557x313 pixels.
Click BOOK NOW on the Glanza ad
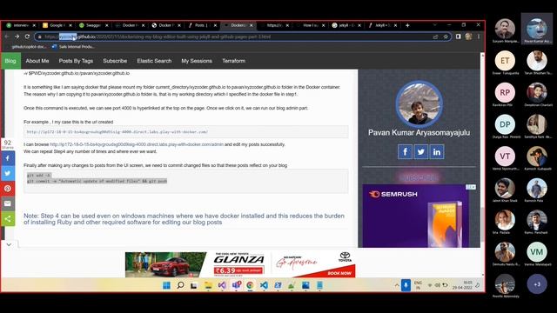point(339,273)
